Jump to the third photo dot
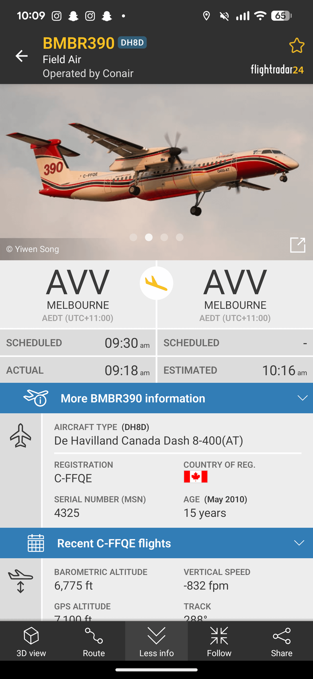 [x=164, y=237]
